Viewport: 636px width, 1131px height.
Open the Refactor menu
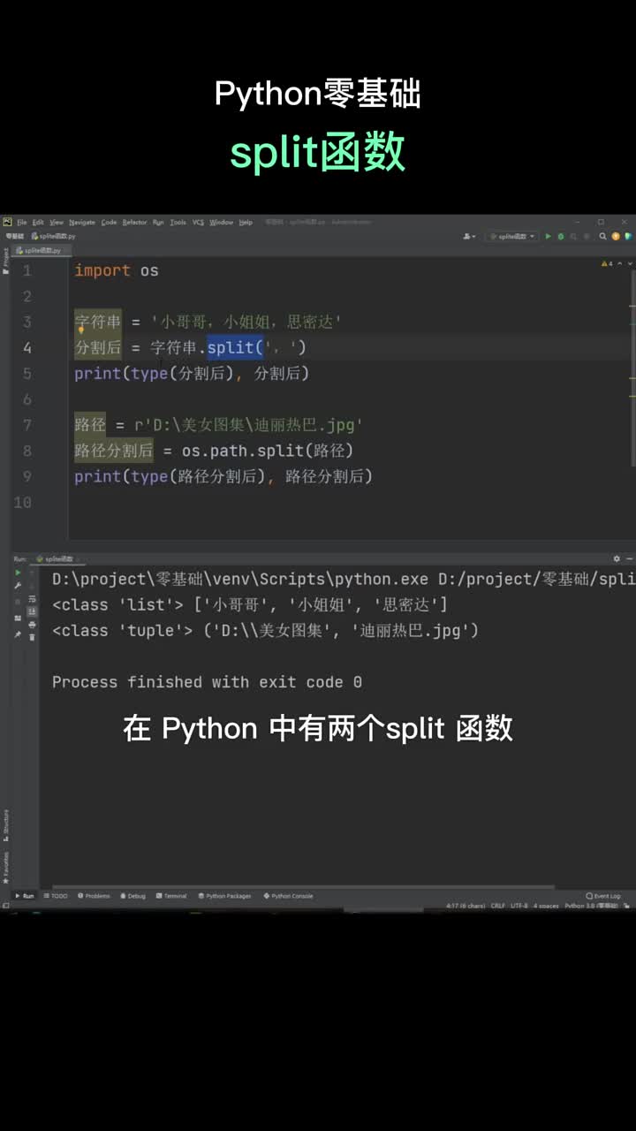134,223
